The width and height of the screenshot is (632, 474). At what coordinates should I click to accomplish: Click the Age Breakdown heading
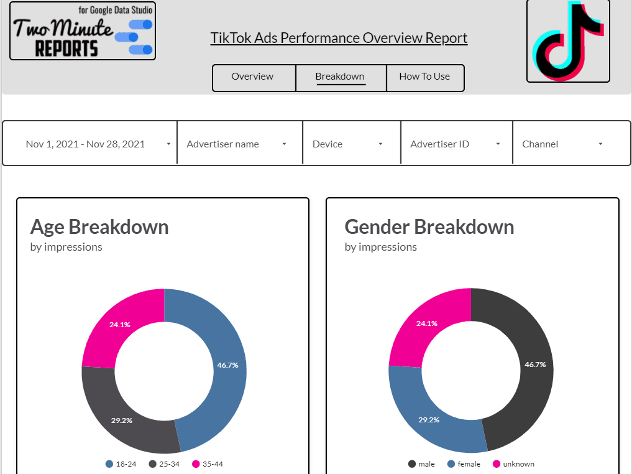point(99,226)
